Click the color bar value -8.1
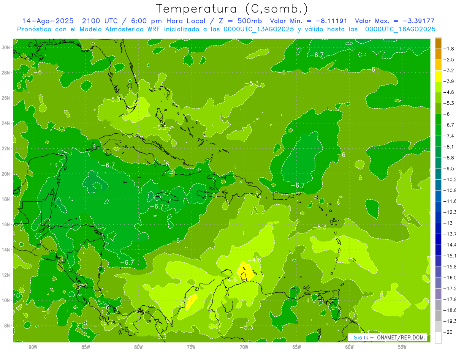Viewport: 456px width, 352px height. (449, 147)
